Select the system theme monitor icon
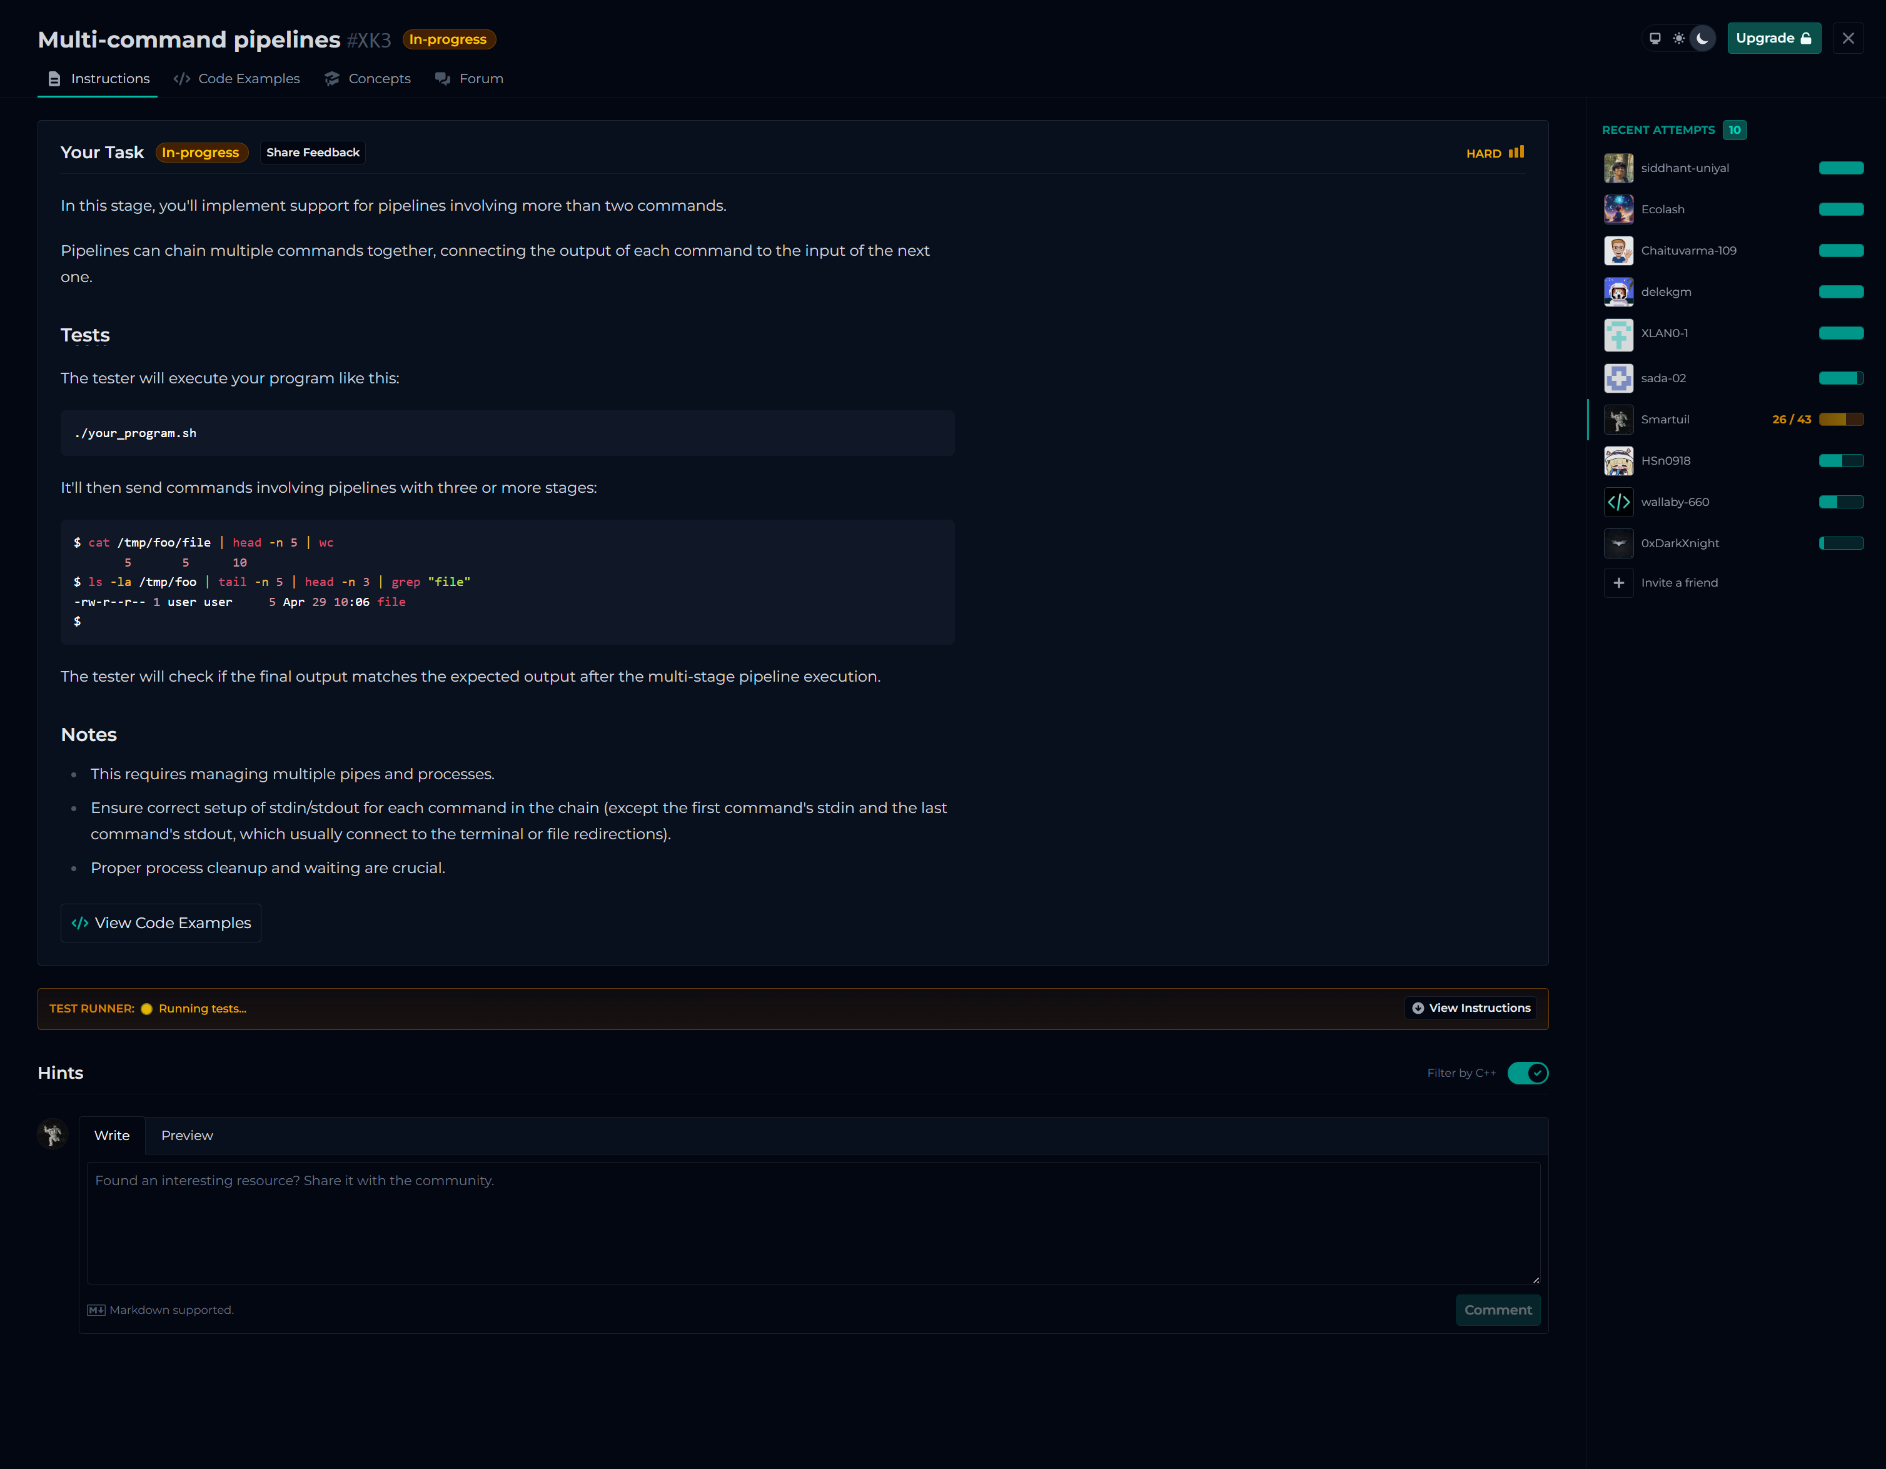Screen dimensions: 1886x1469 click(x=1655, y=39)
